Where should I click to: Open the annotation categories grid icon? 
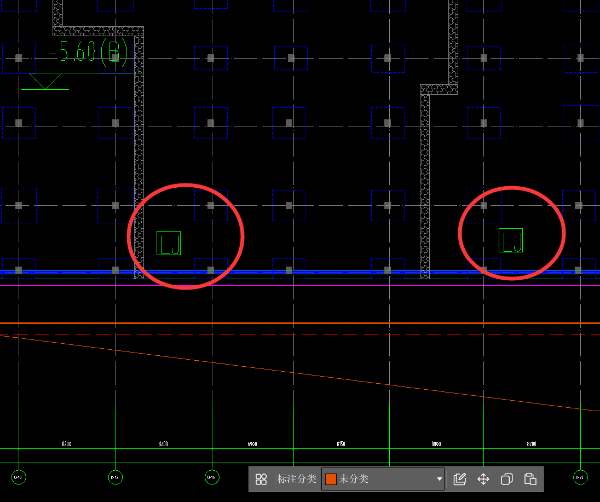[x=261, y=479]
